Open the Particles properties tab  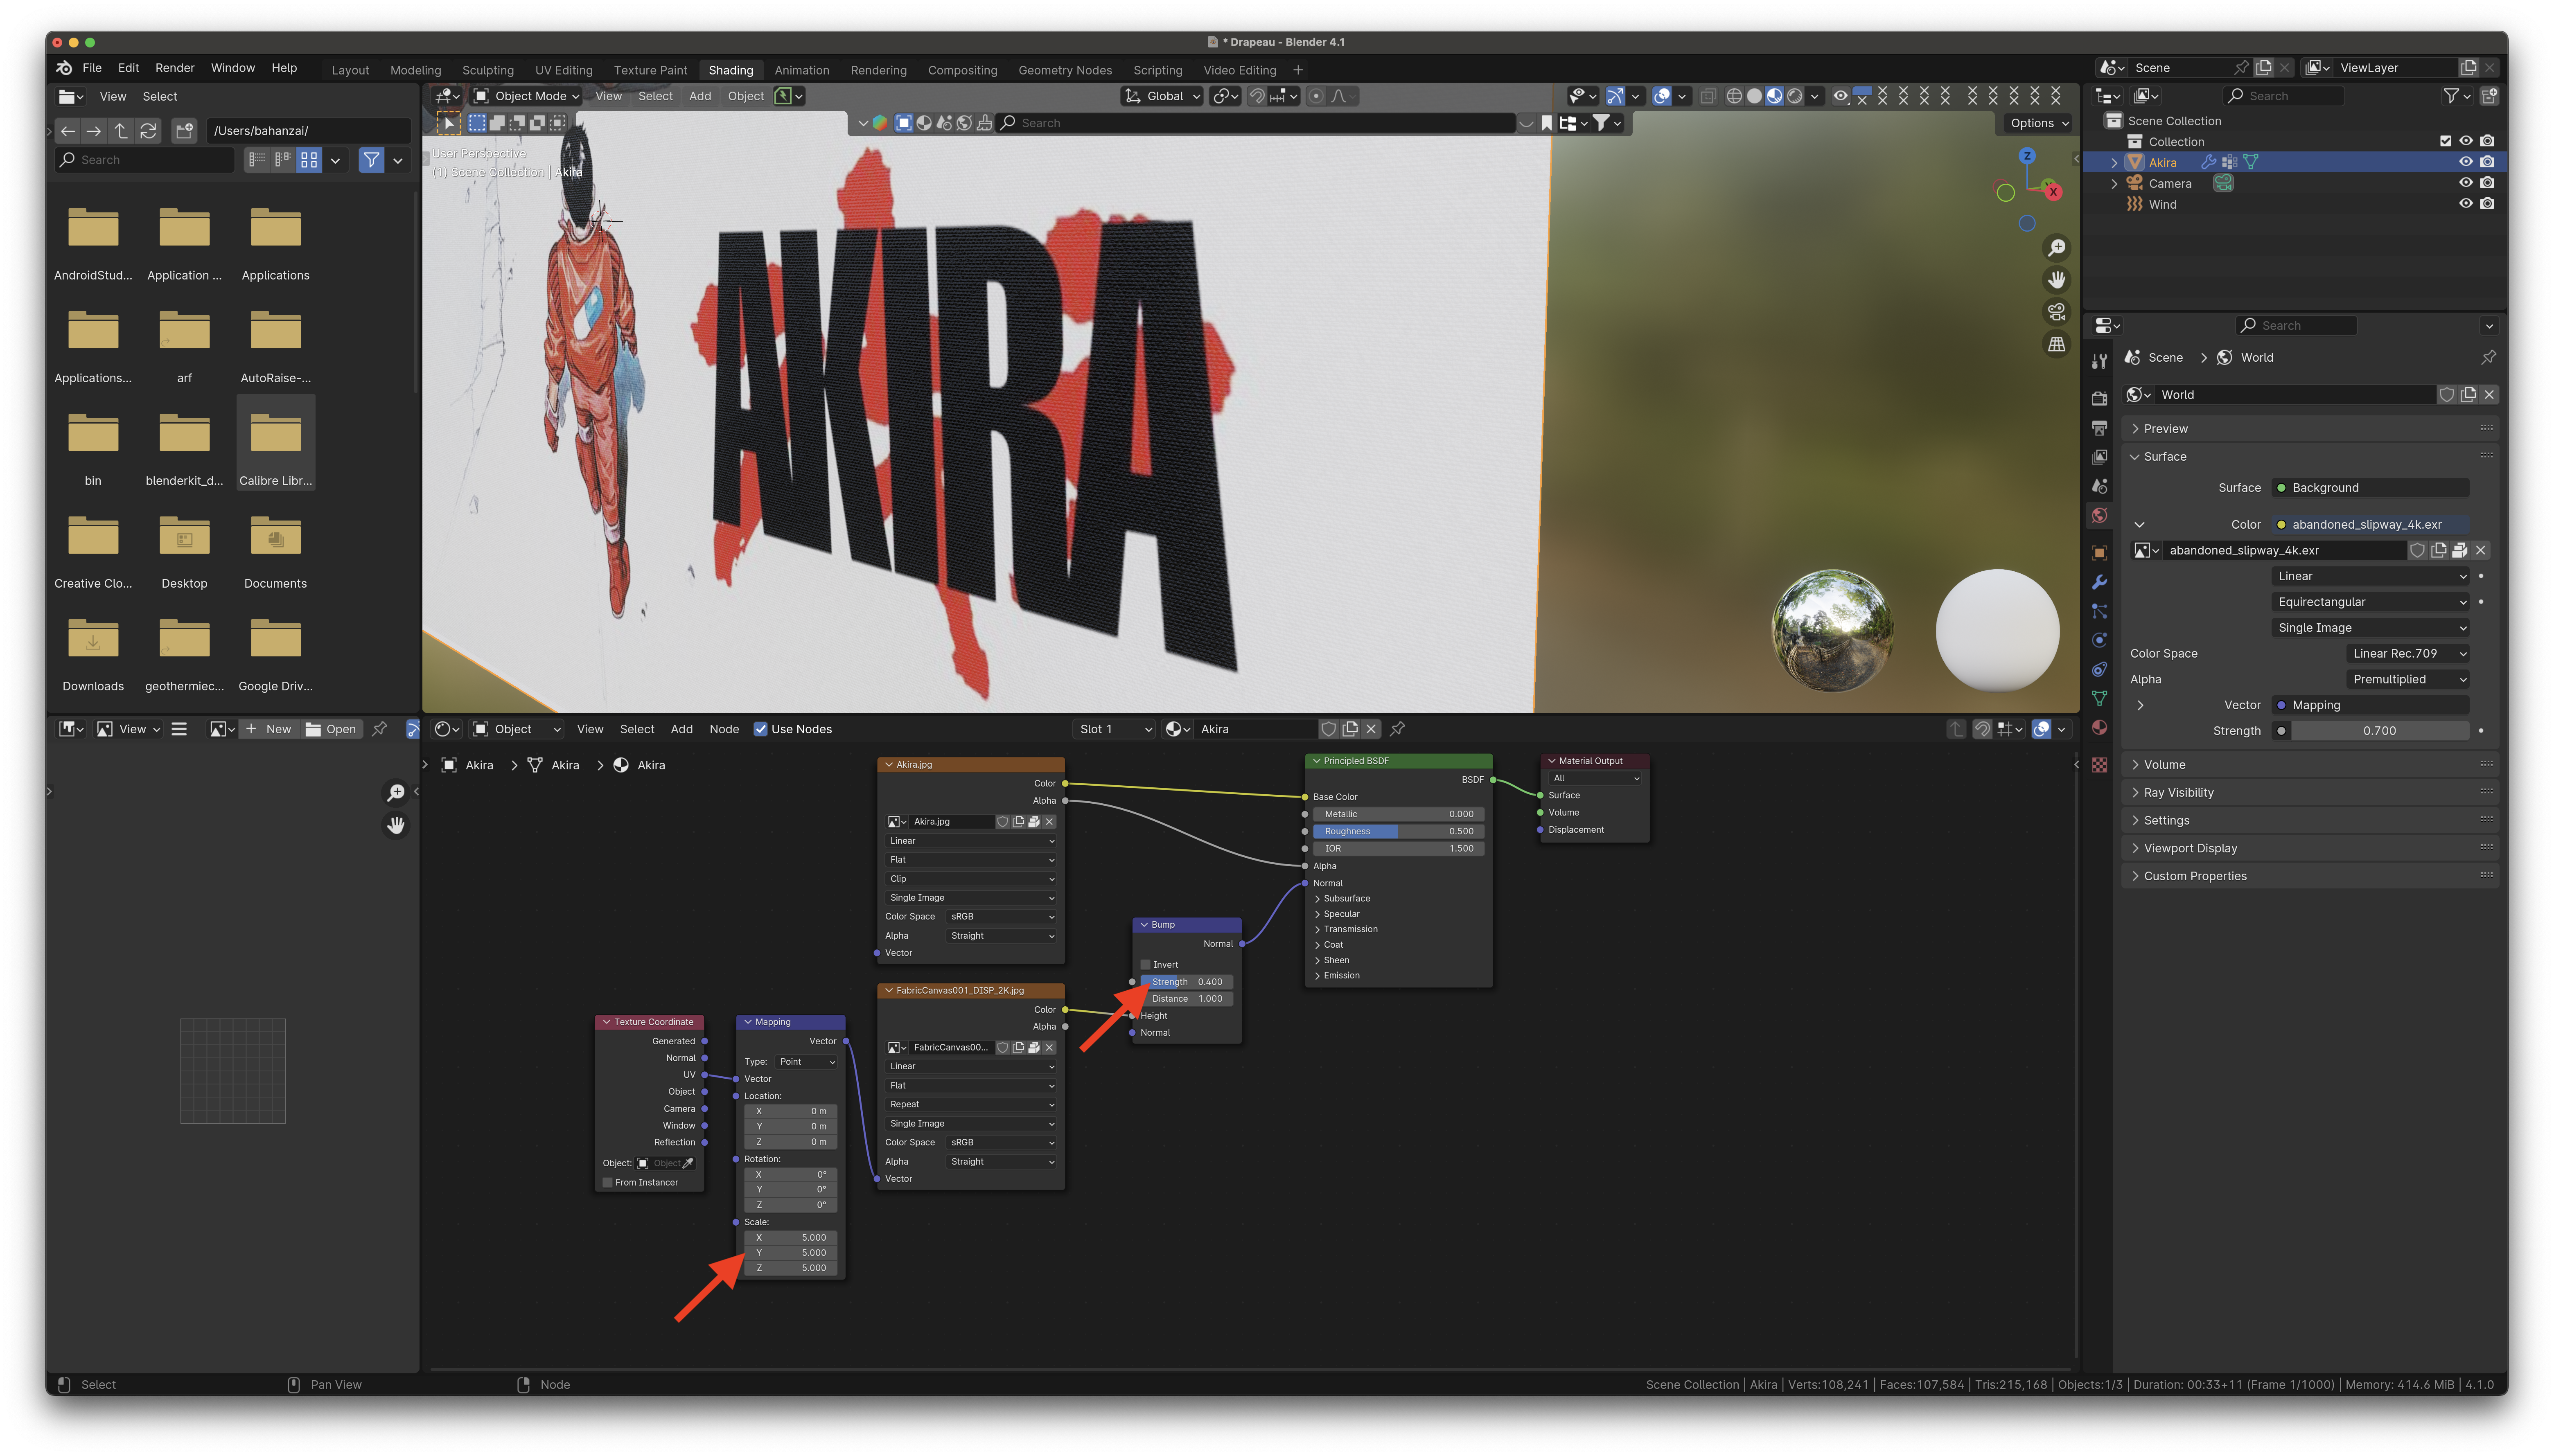click(x=2099, y=611)
